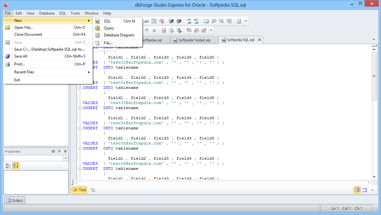The width and height of the screenshot is (381, 215).
Task: Pin the Properties panel
Action: point(59,151)
